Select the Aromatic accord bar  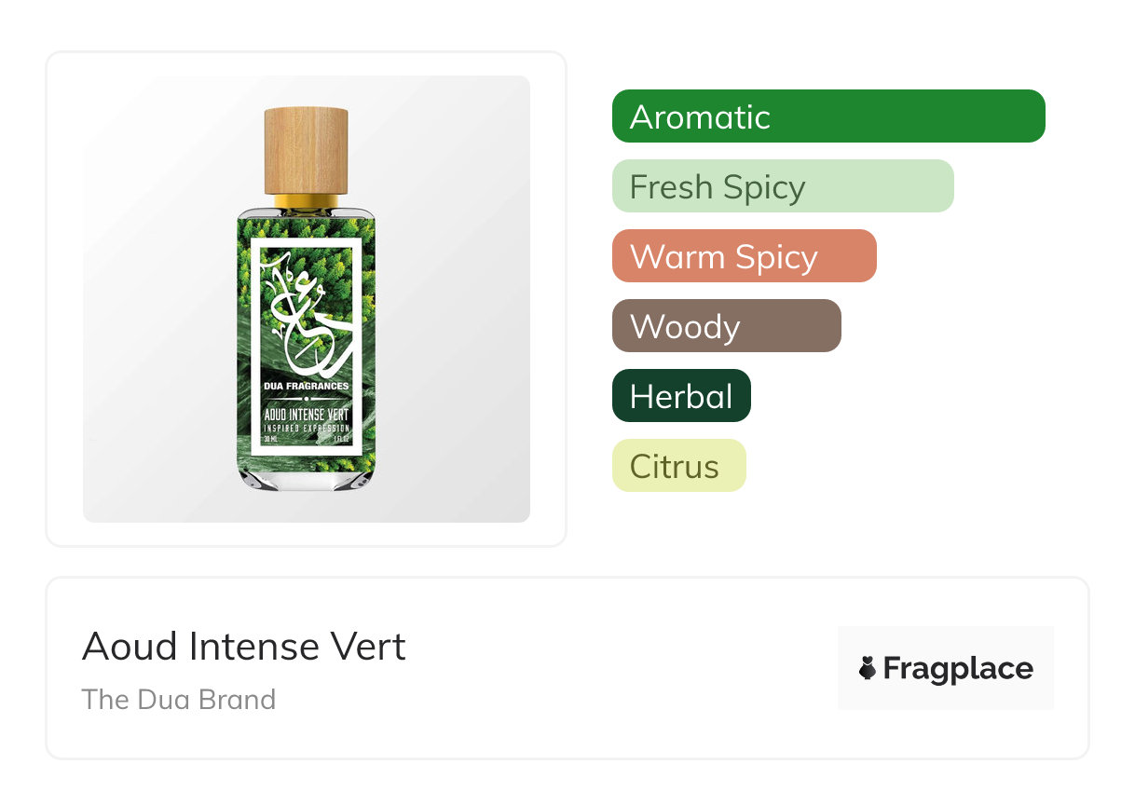click(x=828, y=116)
